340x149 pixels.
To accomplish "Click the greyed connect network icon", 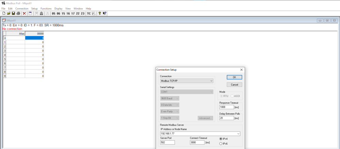I will tap(37, 14).
